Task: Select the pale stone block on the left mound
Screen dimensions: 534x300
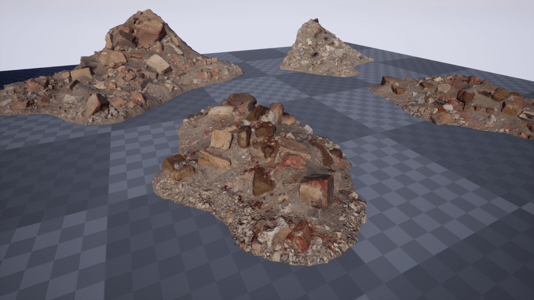Action: (157, 63)
